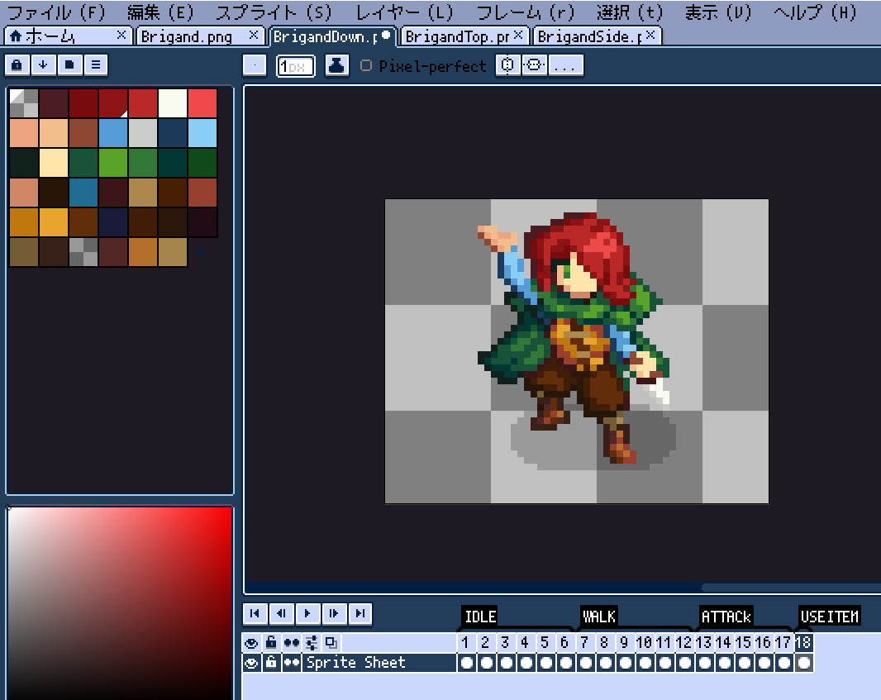Go to the next frame
The height and width of the screenshot is (700, 881).
coord(334,613)
